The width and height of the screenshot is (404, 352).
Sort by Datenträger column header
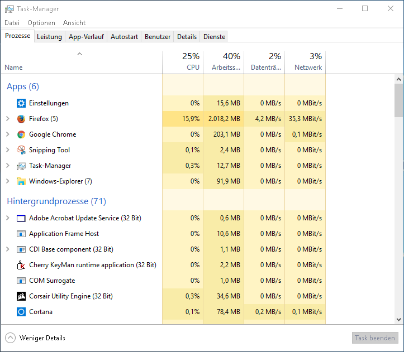264,62
